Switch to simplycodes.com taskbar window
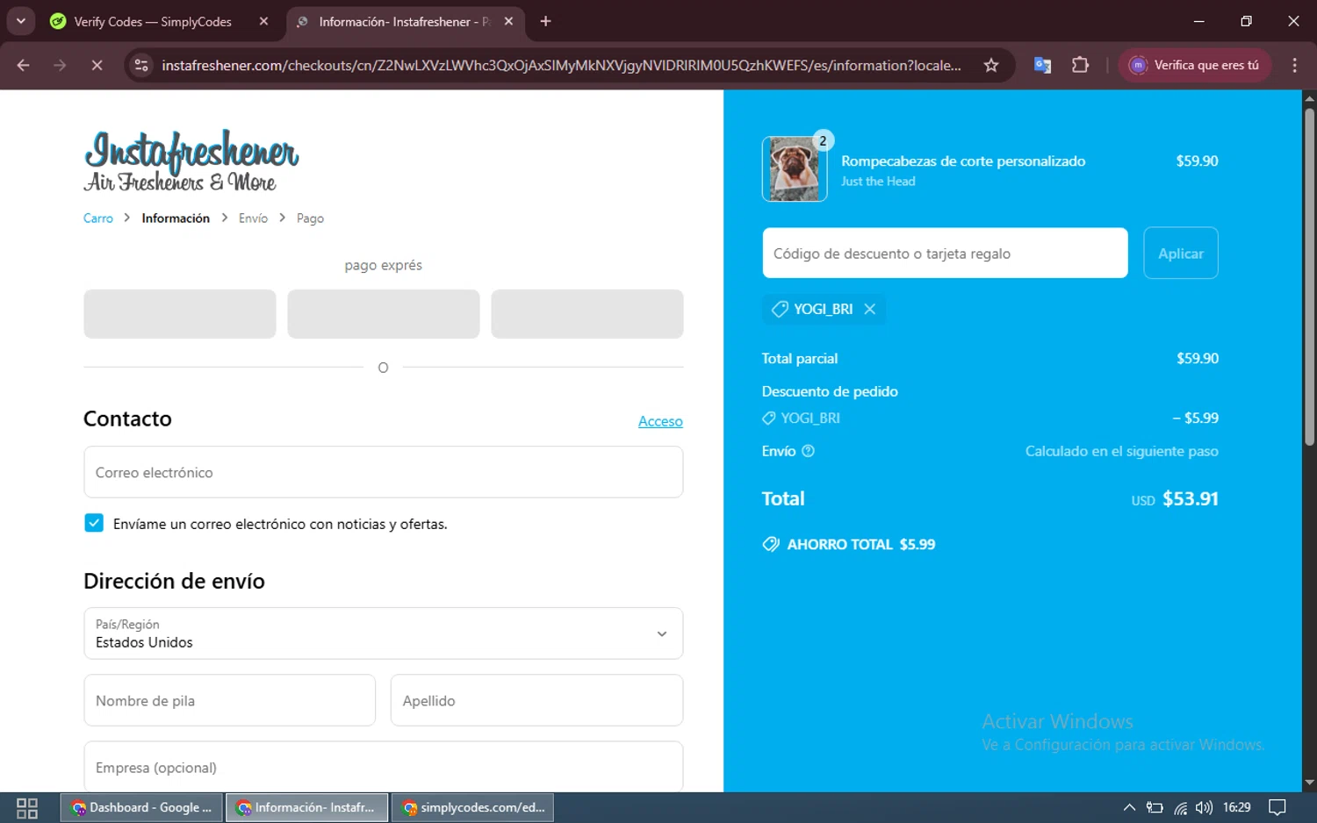 (x=472, y=807)
